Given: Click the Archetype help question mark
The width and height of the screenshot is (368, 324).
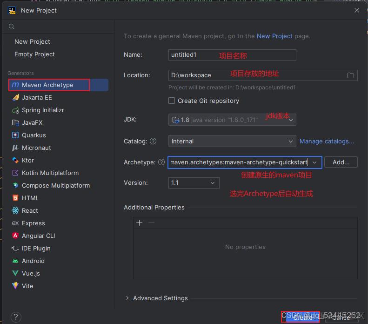Looking at the screenshot, I should coord(161,162).
